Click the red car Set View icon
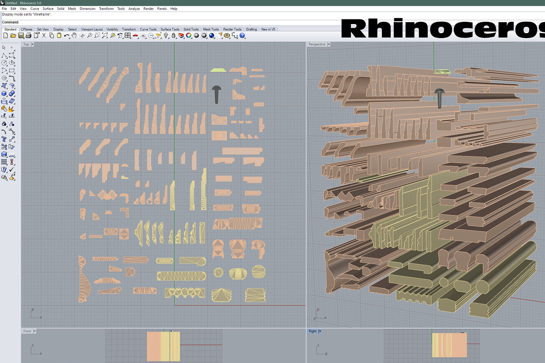 (135, 35)
